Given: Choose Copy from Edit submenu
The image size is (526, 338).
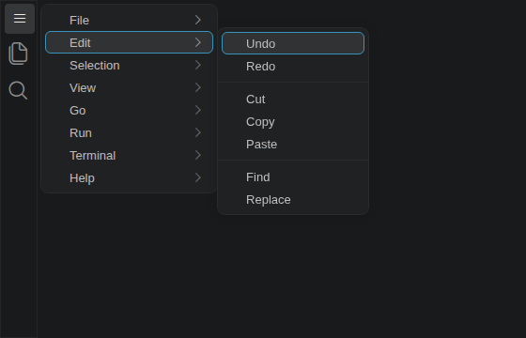Looking at the screenshot, I should [293, 121].
